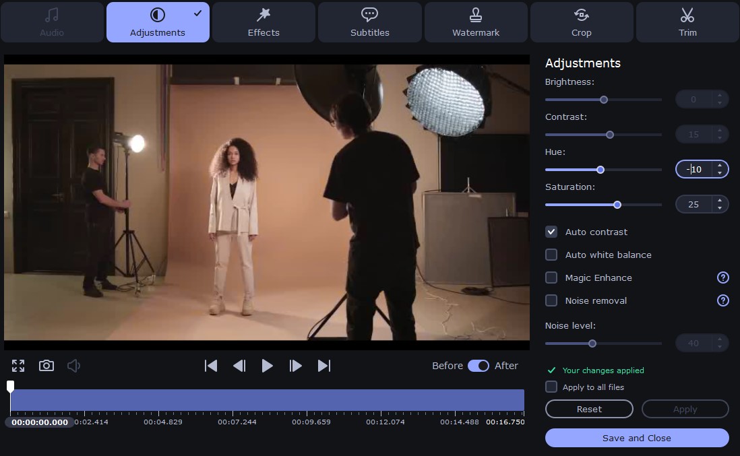Take a snapshot using the camera icon
The width and height of the screenshot is (740, 456).
pos(46,366)
